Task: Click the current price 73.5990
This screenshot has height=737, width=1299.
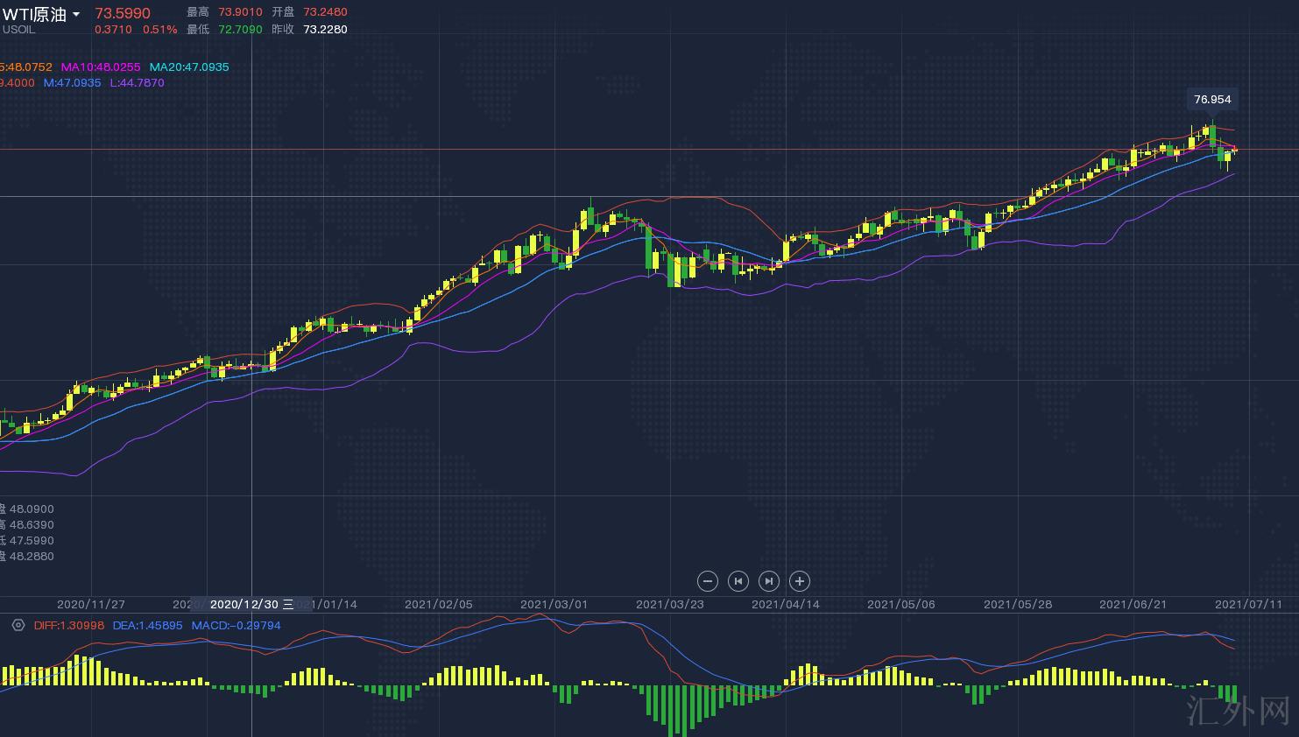Action: point(123,14)
